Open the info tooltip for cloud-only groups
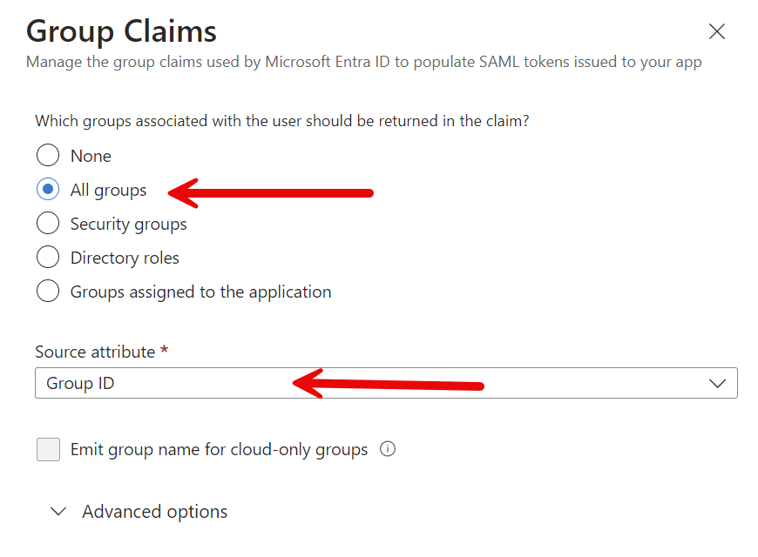Image resolution: width=758 pixels, height=557 pixels. pos(387,449)
